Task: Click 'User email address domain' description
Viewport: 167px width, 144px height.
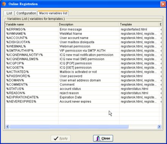Action: pos(80,80)
